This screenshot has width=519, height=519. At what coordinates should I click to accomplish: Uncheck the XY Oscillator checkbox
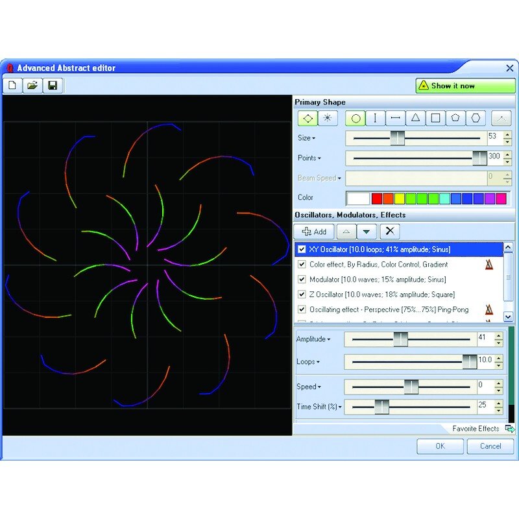coord(302,249)
